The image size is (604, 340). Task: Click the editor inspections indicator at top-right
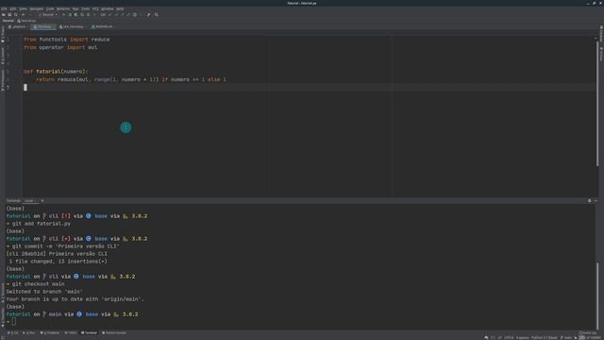click(x=596, y=39)
